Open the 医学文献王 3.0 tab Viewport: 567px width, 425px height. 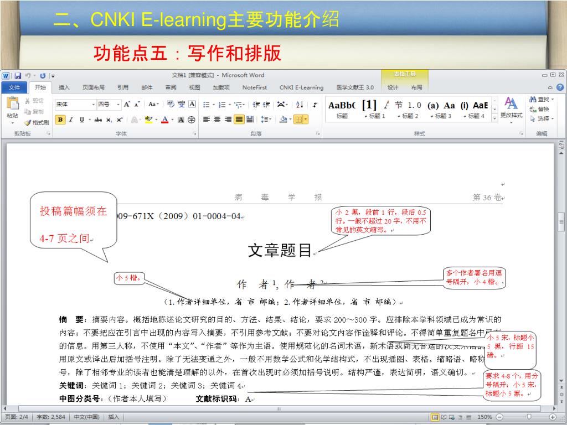[x=355, y=87]
